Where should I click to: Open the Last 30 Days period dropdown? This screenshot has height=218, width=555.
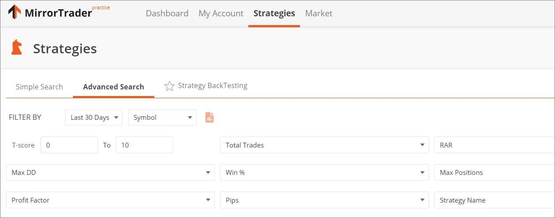[94, 118]
